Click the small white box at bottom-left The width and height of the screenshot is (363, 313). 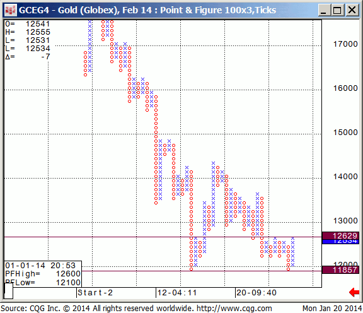(9, 291)
